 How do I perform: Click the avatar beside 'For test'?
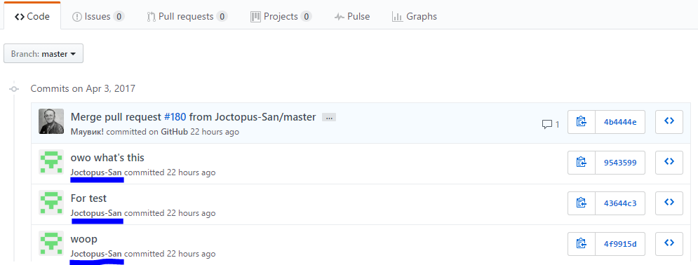(x=51, y=203)
